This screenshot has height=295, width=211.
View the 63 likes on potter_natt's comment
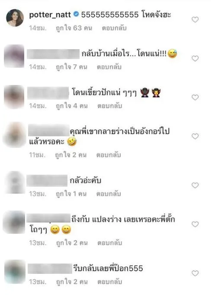[x=74, y=28]
